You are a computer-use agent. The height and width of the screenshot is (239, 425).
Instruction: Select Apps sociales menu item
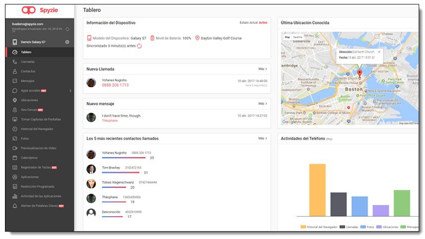40,91
